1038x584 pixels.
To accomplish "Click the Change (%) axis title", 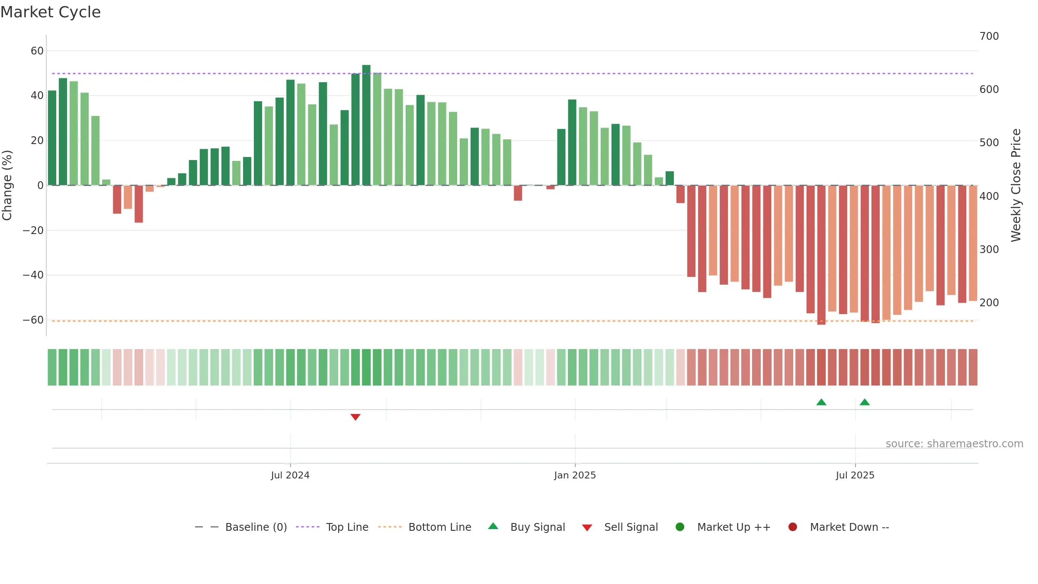I will (7, 185).
